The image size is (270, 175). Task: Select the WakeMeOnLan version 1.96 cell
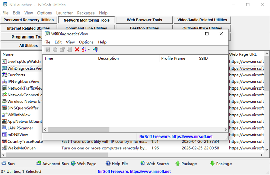pyautogui.click(x=155, y=148)
